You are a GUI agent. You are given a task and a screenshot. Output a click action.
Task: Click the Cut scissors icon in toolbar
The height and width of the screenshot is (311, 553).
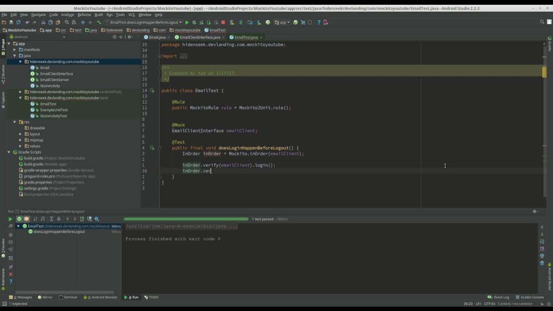pos(43,22)
